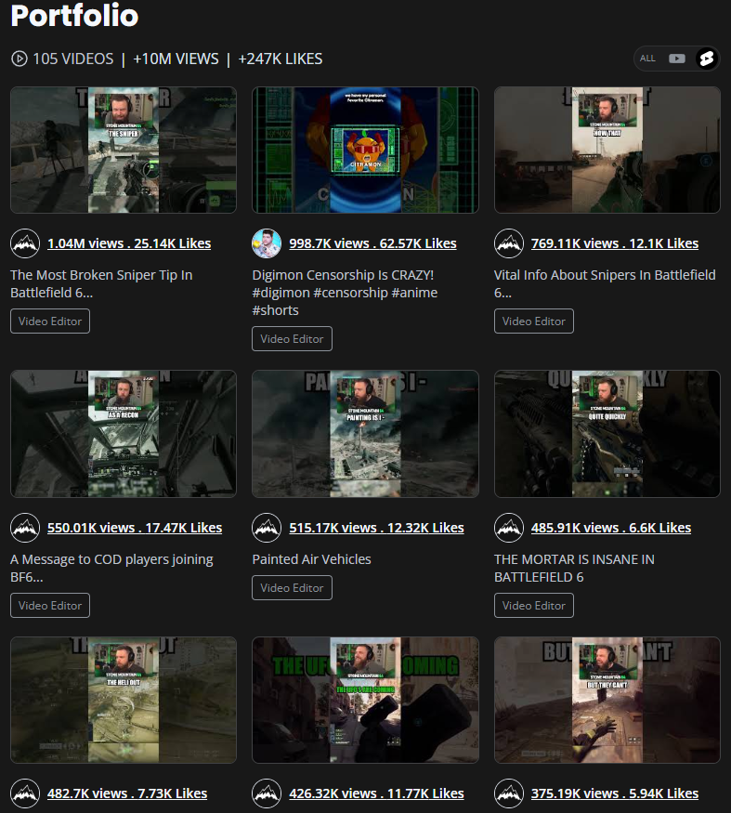Click Video Editor tag under THE MORTAR IS INSANE

tap(534, 605)
